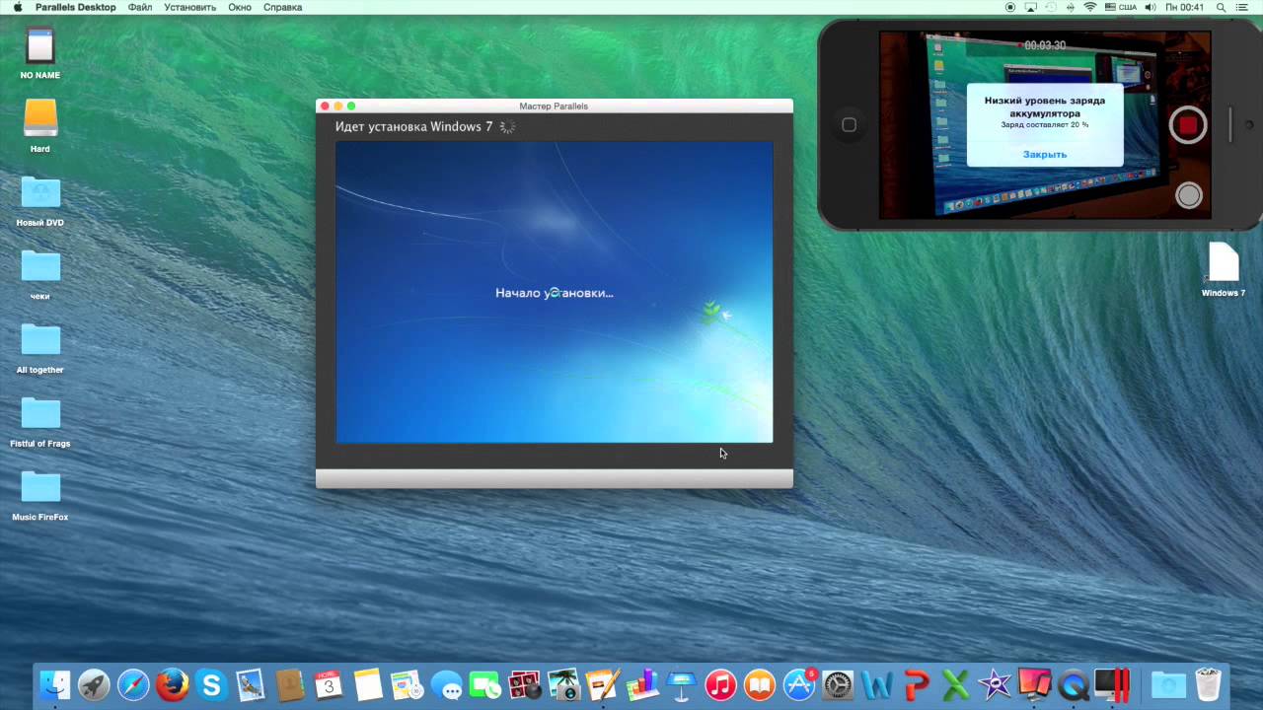The height and width of the screenshot is (710, 1263).
Task: Click the Мастер Parallels window title bar
Action: [555, 106]
